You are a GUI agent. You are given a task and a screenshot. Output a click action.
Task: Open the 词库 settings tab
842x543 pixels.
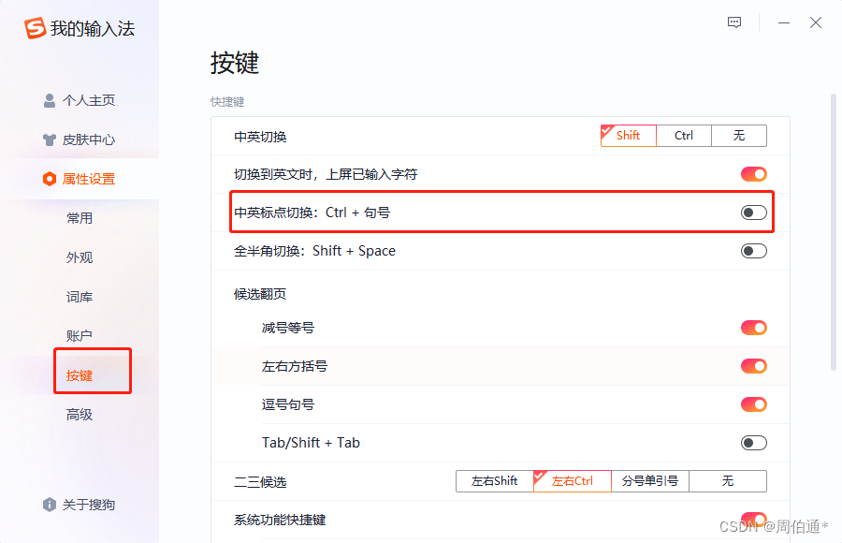80,297
